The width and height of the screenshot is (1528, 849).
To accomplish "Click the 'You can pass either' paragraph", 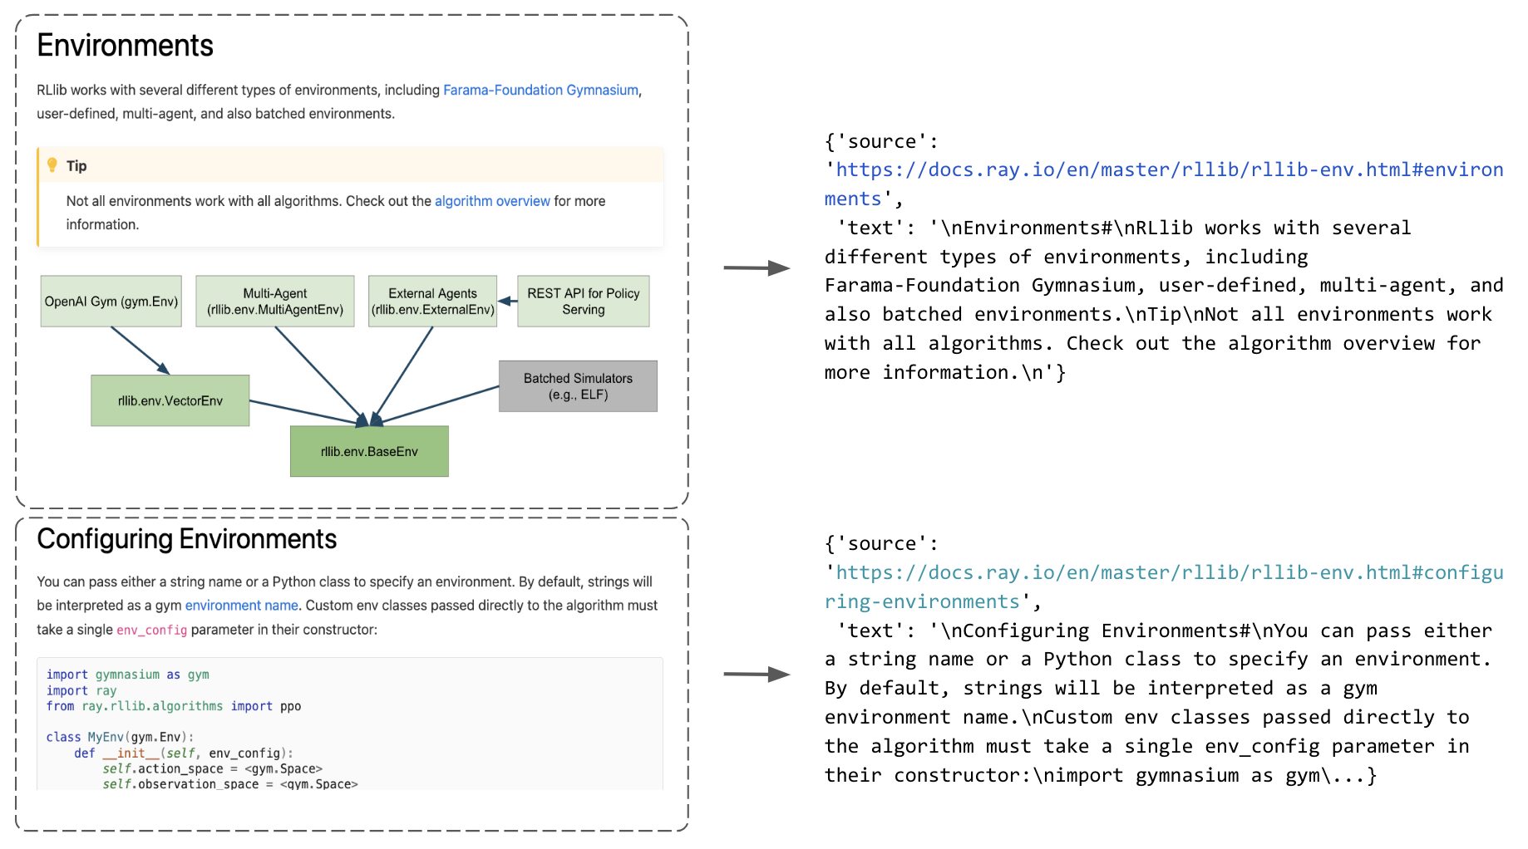I will [x=347, y=606].
